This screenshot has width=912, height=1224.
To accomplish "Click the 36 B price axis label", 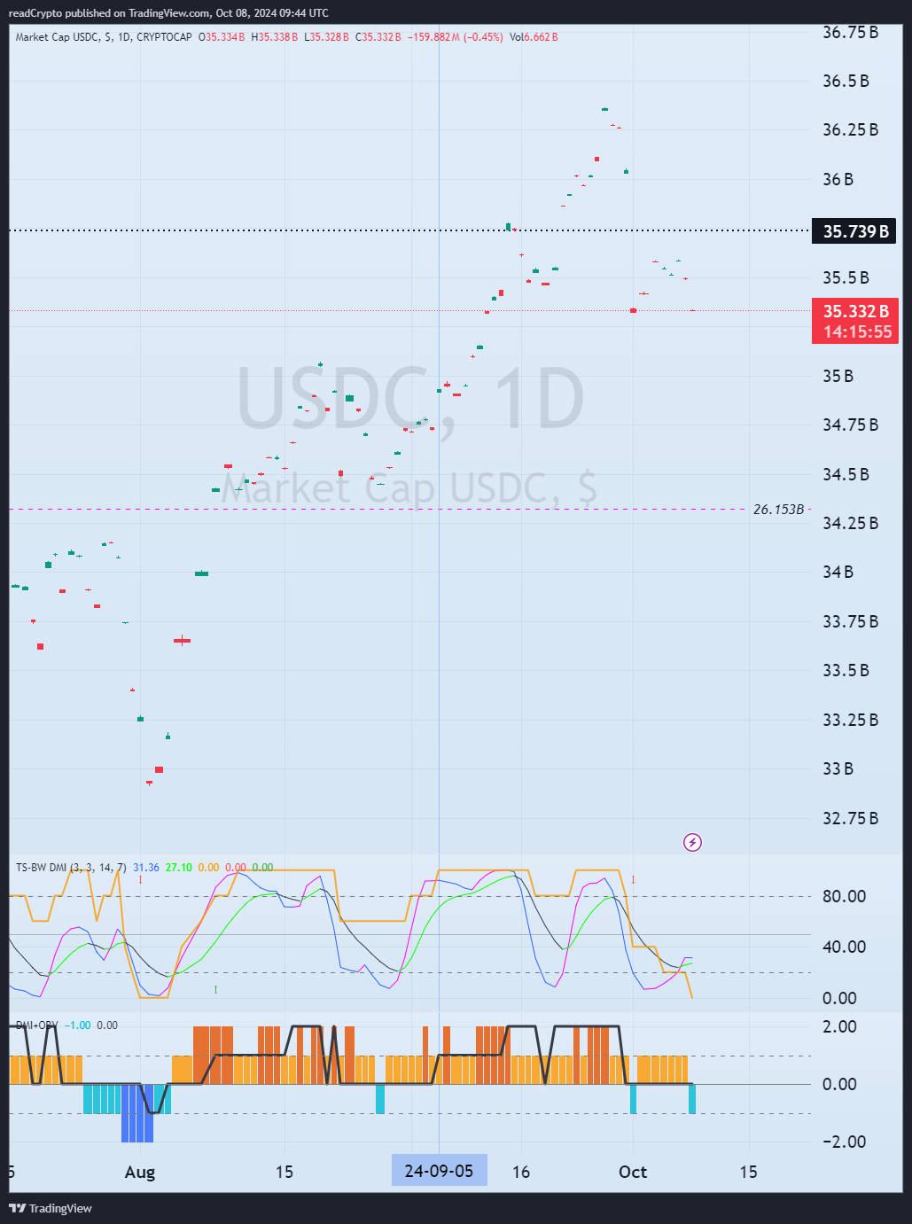I will tap(838, 179).
